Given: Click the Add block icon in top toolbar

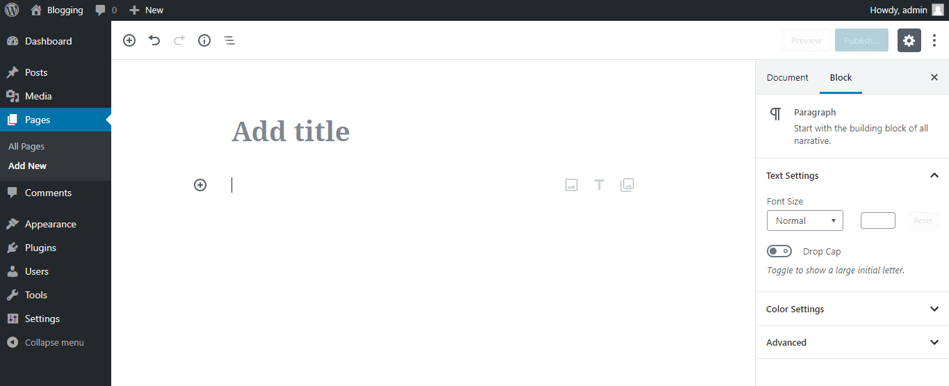Looking at the screenshot, I should point(129,40).
